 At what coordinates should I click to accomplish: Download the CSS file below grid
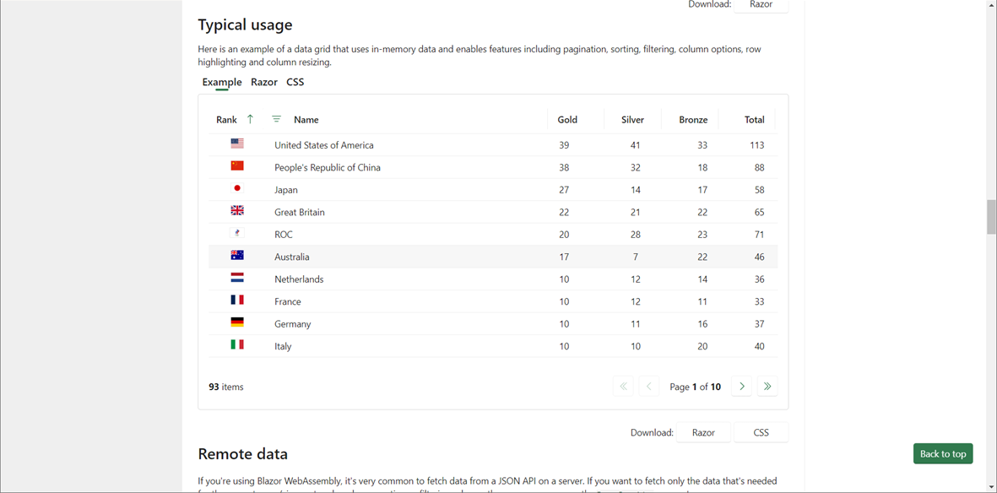tap(761, 432)
